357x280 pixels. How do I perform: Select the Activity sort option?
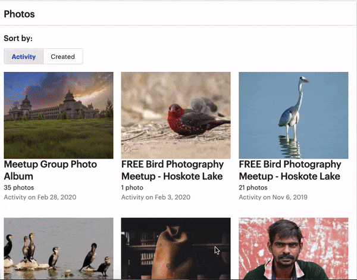[x=23, y=57]
